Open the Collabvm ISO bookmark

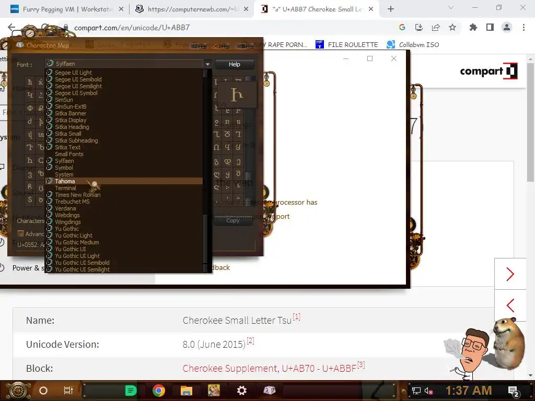pos(413,44)
